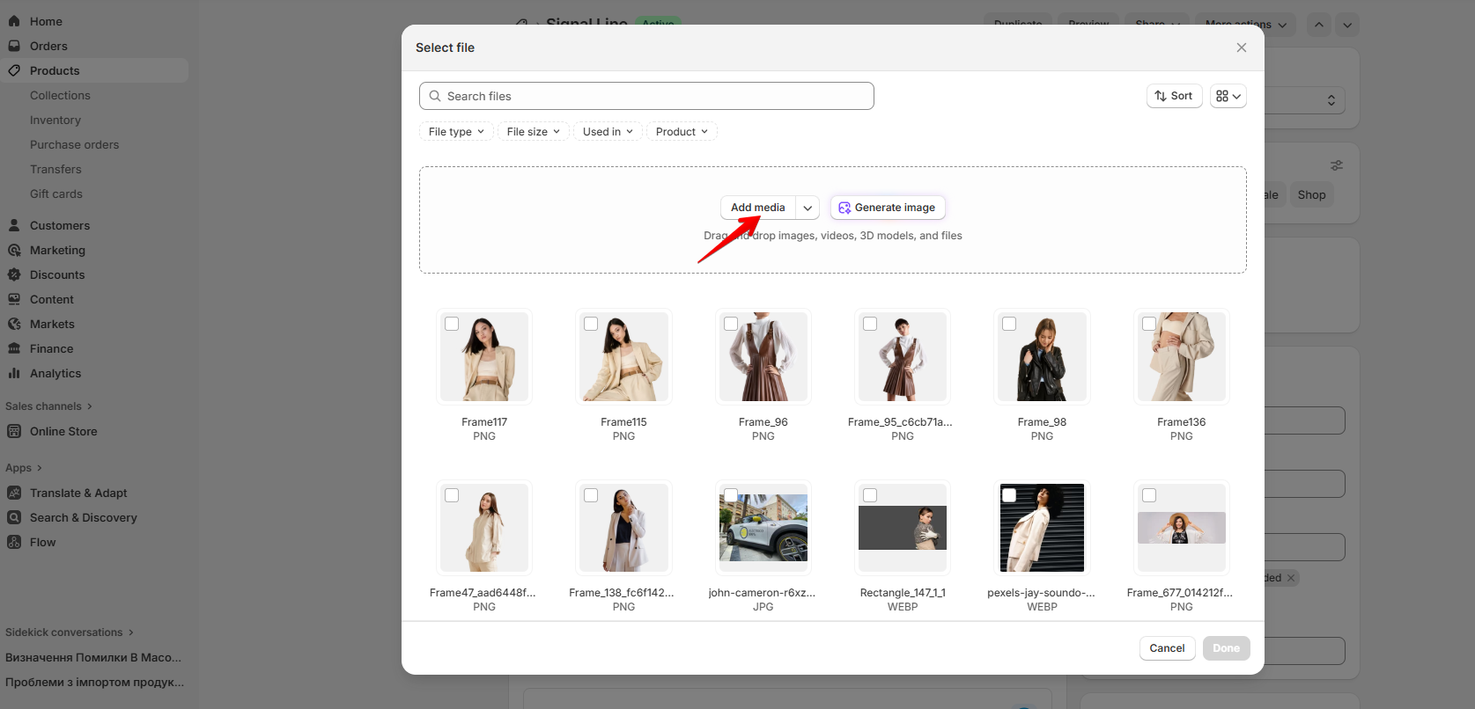Open the File size filter dropdown
The image size is (1475, 709).
tap(533, 132)
